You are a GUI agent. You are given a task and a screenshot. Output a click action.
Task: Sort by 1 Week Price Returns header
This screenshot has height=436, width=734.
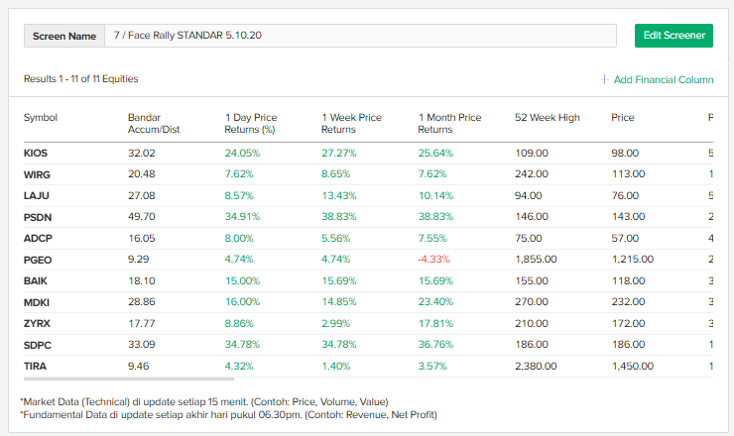point(351,123)
